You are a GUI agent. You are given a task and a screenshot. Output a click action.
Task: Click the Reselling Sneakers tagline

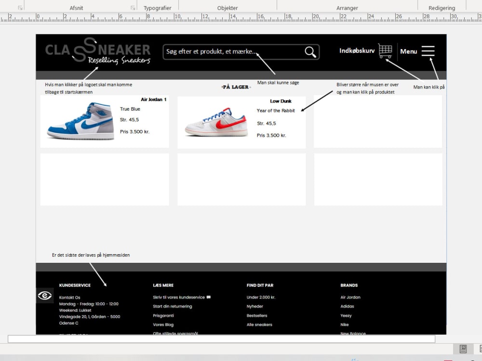point(119,60)
